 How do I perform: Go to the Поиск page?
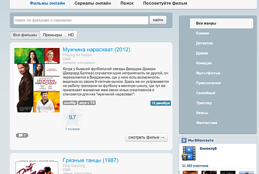click(127, 3)
